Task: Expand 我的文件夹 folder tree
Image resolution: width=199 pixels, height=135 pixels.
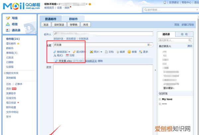Action: pyautogui.click(x=5, y=73)
